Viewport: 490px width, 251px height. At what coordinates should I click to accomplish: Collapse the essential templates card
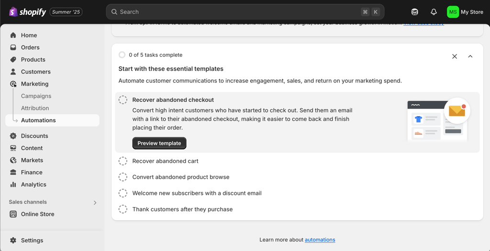[470, 56]
